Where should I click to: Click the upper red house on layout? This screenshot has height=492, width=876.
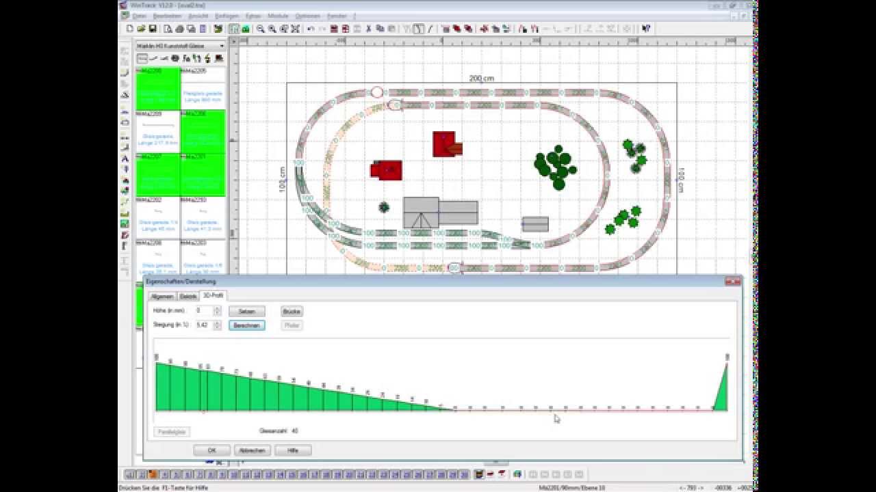click(447, 144)
